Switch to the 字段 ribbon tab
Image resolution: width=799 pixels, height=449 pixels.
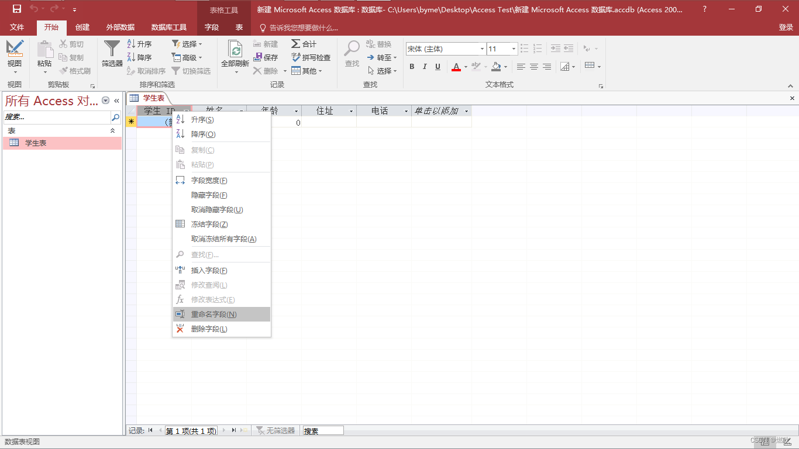pos(212,27)
